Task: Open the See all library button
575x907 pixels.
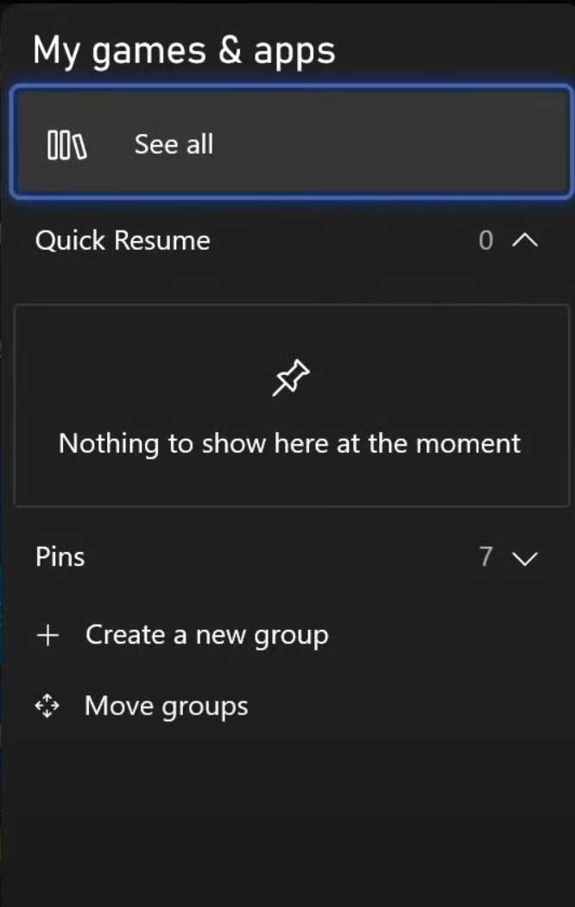Action: (292, 143)
